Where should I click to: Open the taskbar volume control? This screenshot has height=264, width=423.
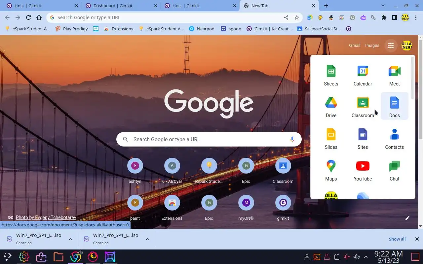point(356,257)
